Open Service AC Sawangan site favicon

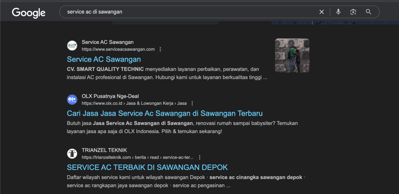[72, 45]
